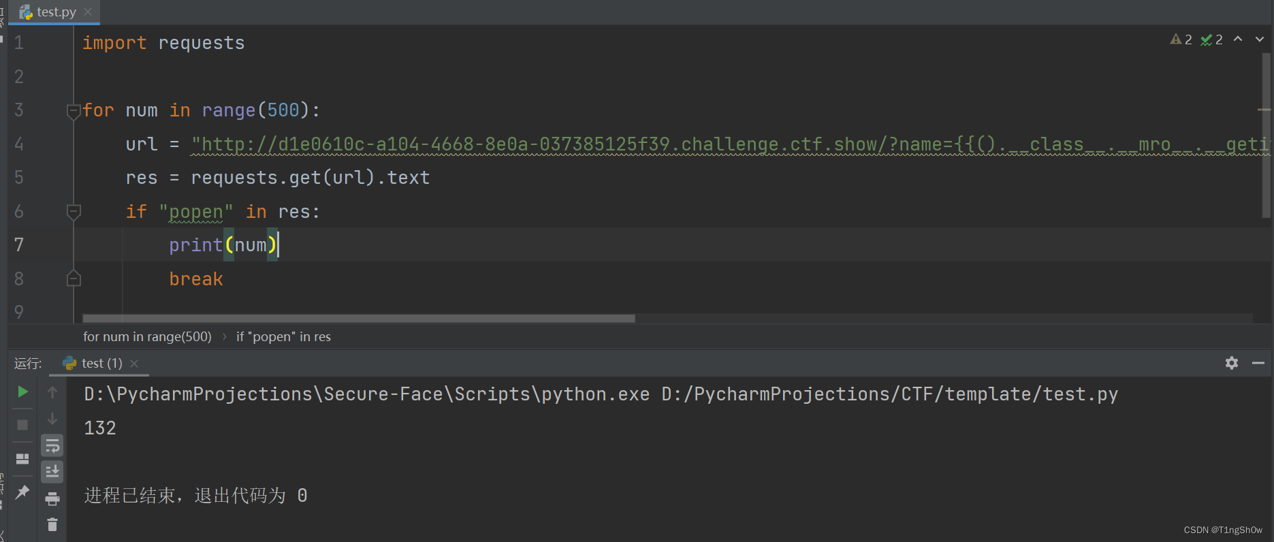Click the URL string on line 4
The width and height of the screenshot is (1274, 542).
[731, 144]
